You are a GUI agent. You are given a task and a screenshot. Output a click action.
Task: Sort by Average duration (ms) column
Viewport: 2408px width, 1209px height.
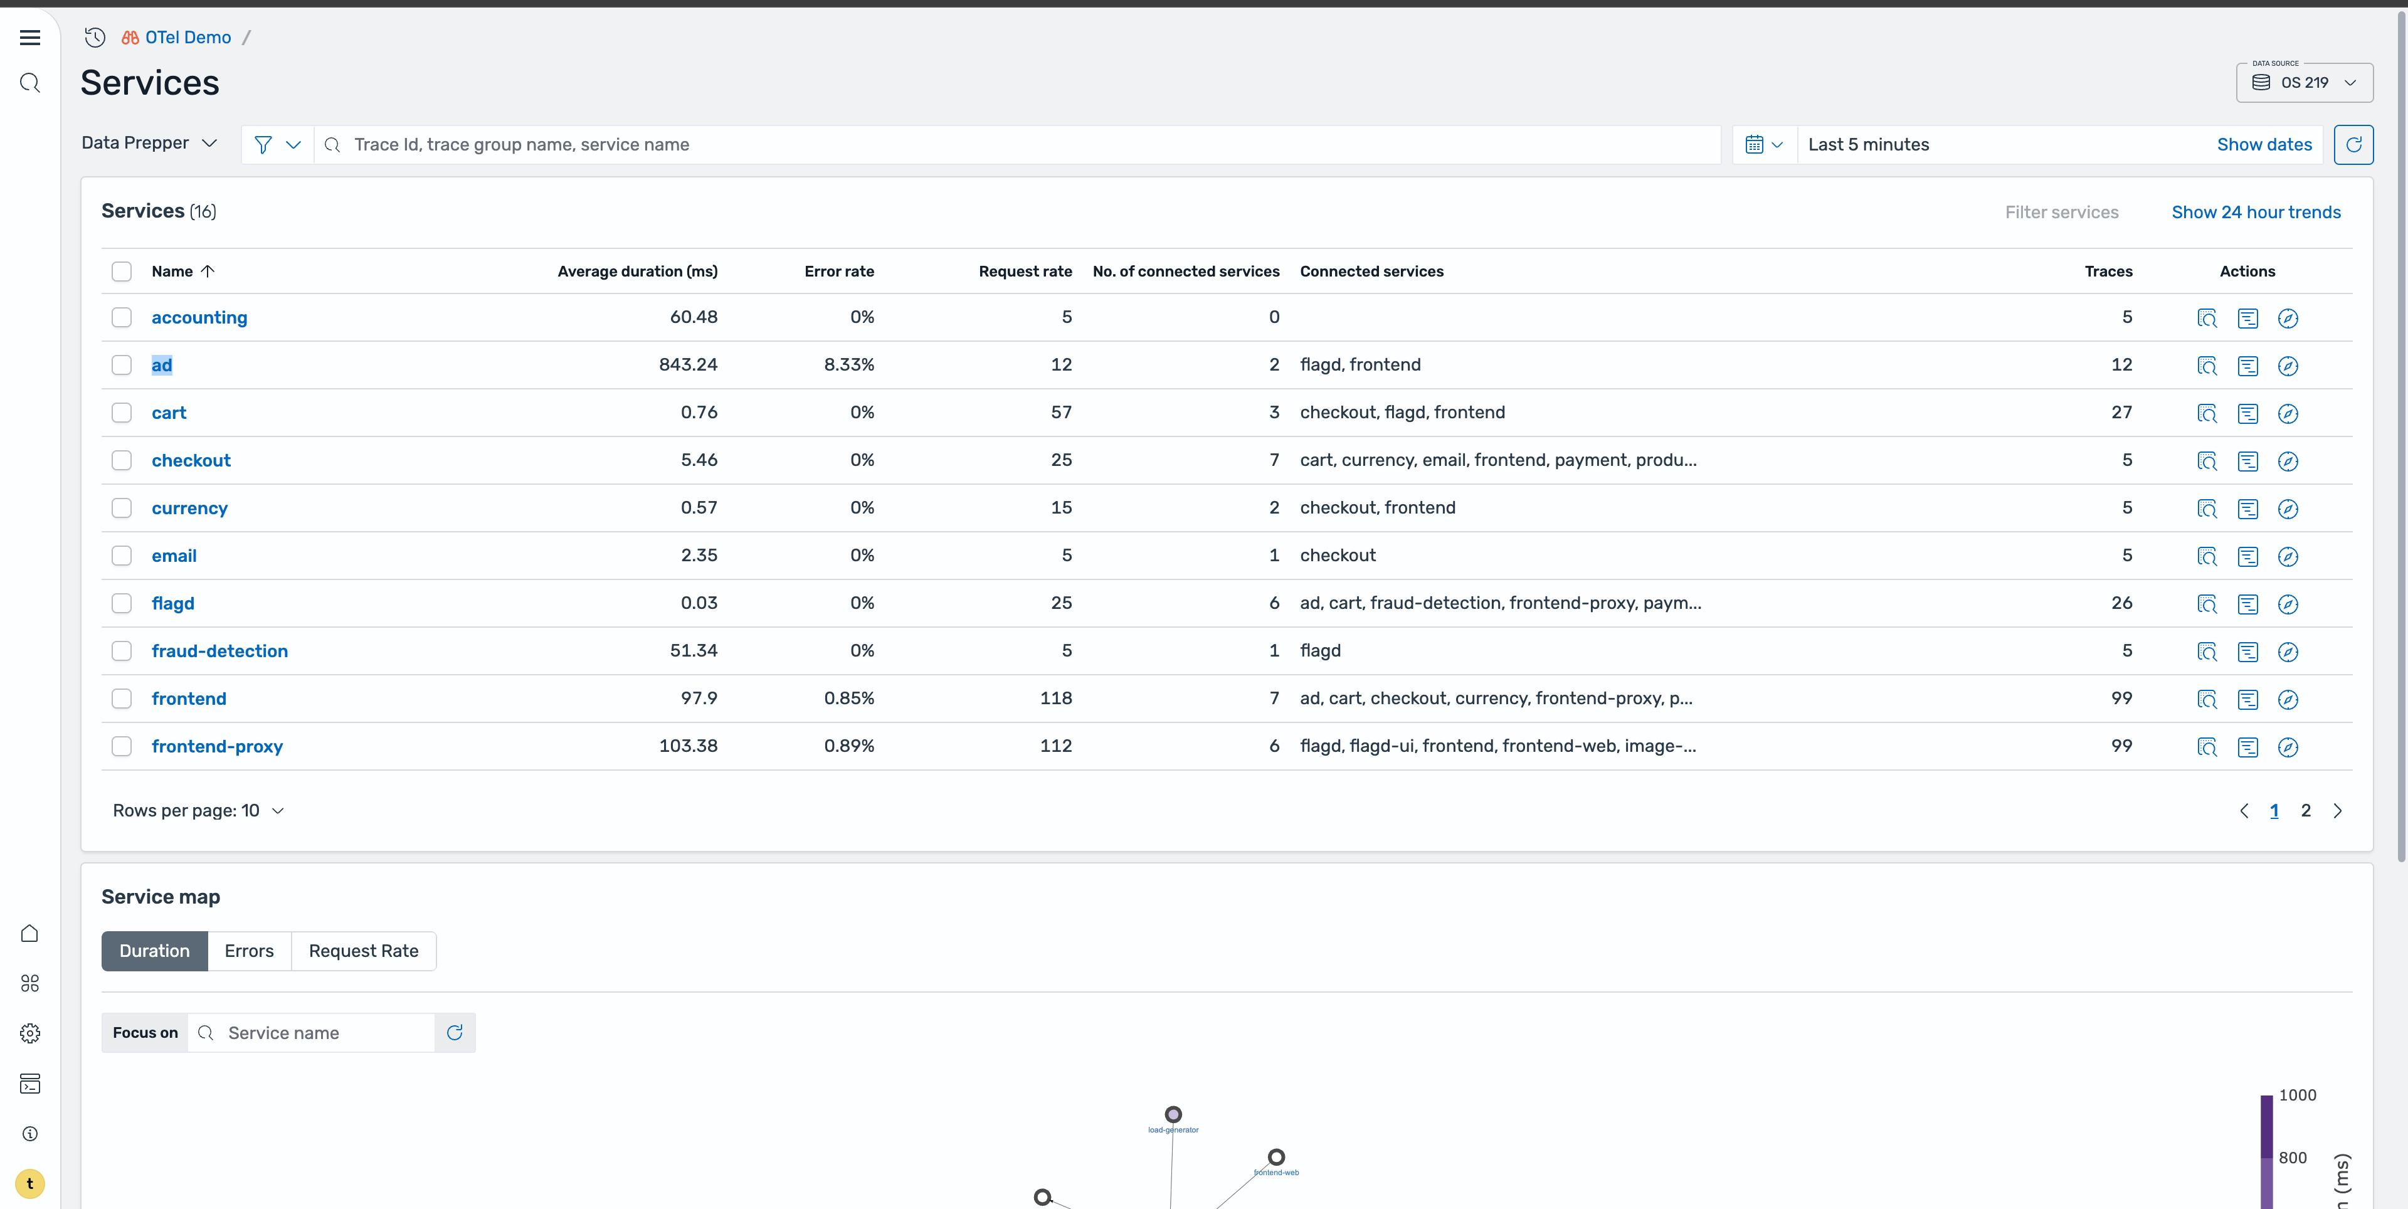pos(638,271)
